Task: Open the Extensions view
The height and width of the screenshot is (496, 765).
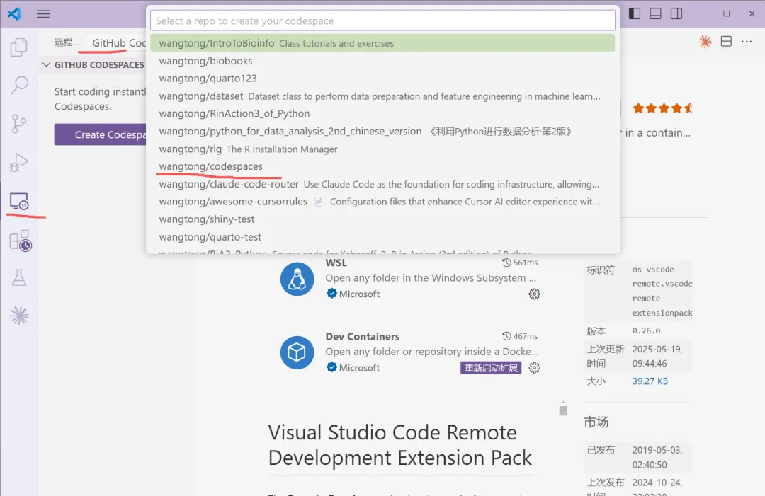Action: point(20,241)
